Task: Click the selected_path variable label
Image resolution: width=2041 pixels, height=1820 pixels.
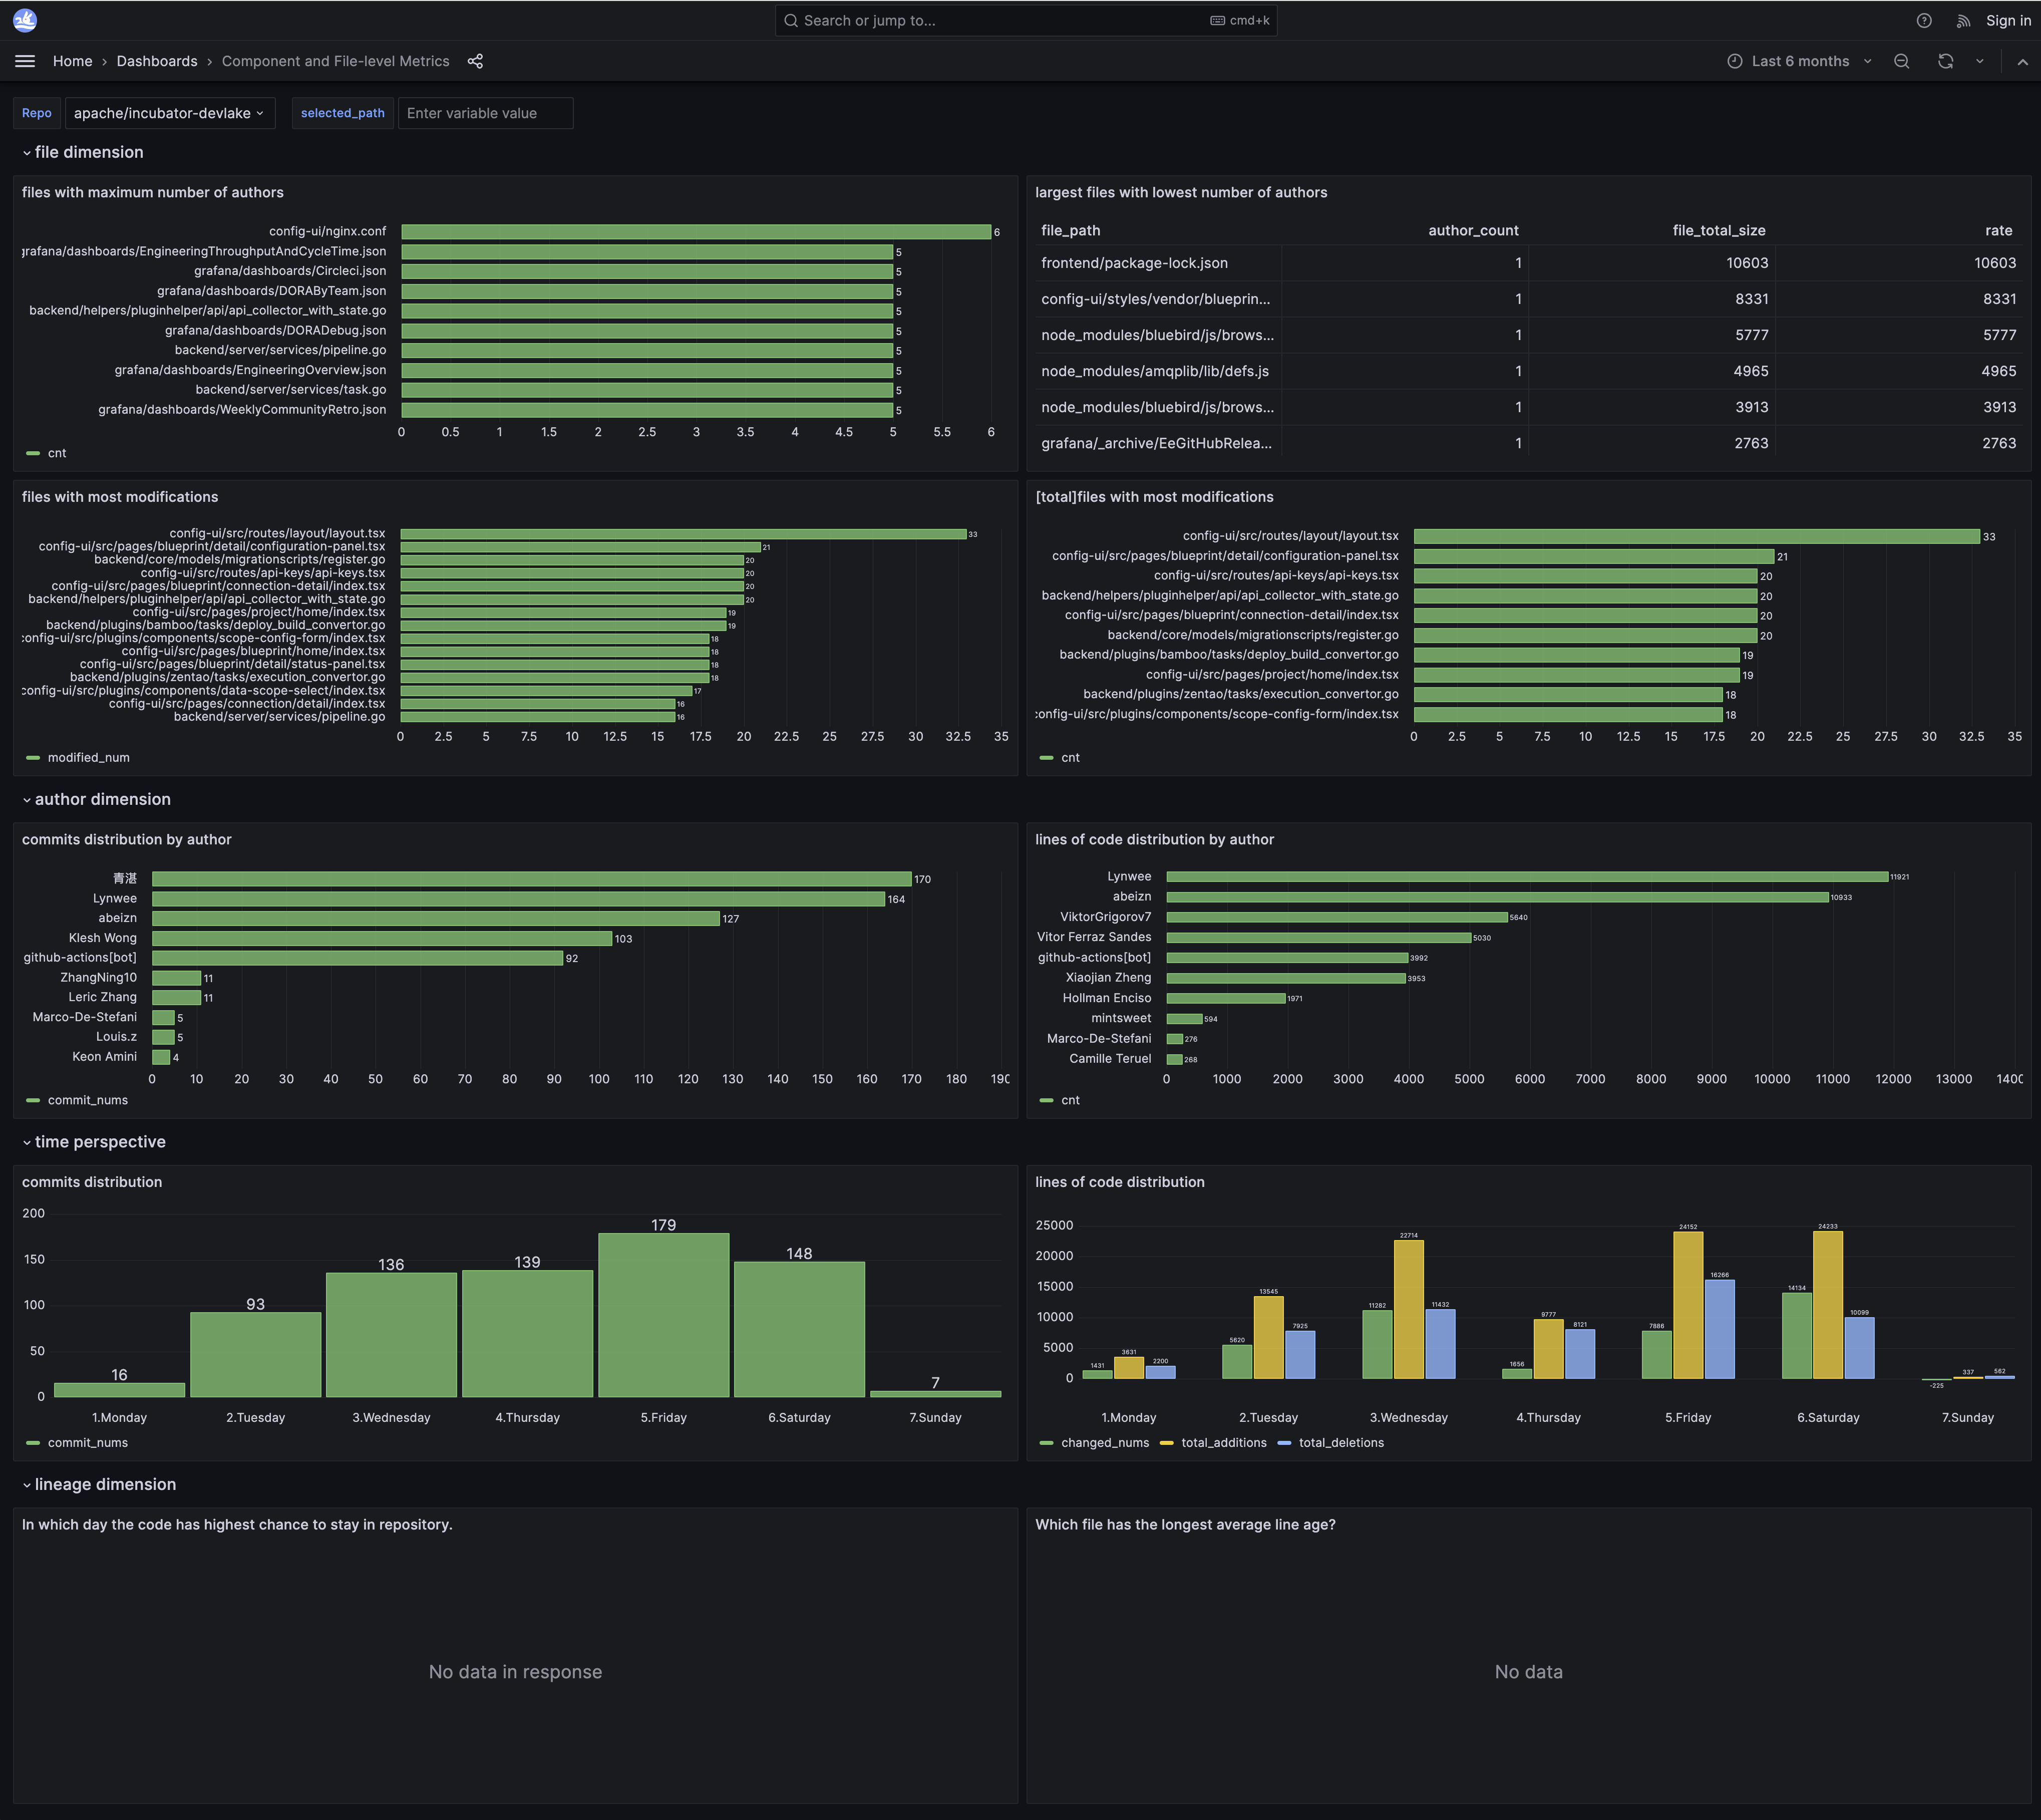Action: (x=342, y=113)
